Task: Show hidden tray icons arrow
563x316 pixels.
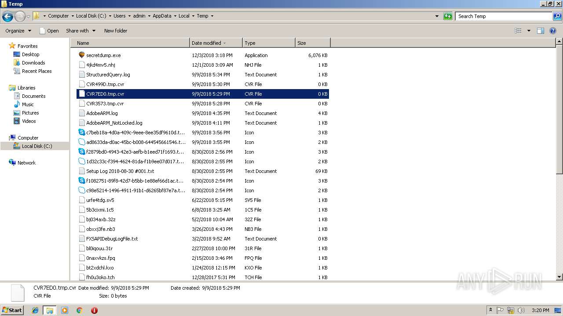Action: click(x=490, y=310)
